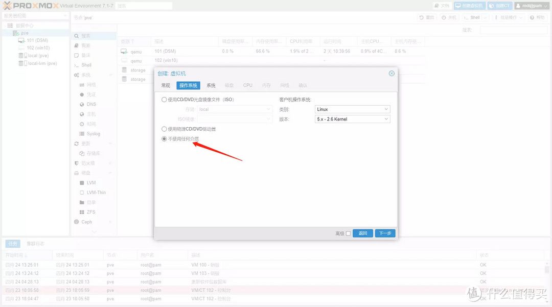
Task: Select the 不使用任何介质 radio button
Action: point(164,139)
